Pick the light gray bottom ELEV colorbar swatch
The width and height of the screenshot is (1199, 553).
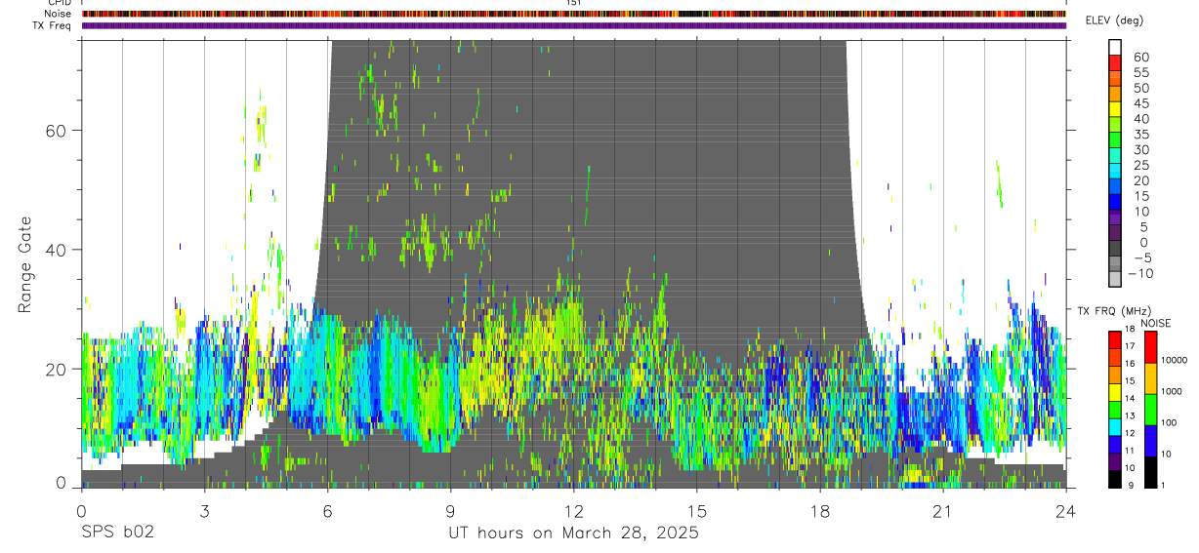pos(1115,279)
